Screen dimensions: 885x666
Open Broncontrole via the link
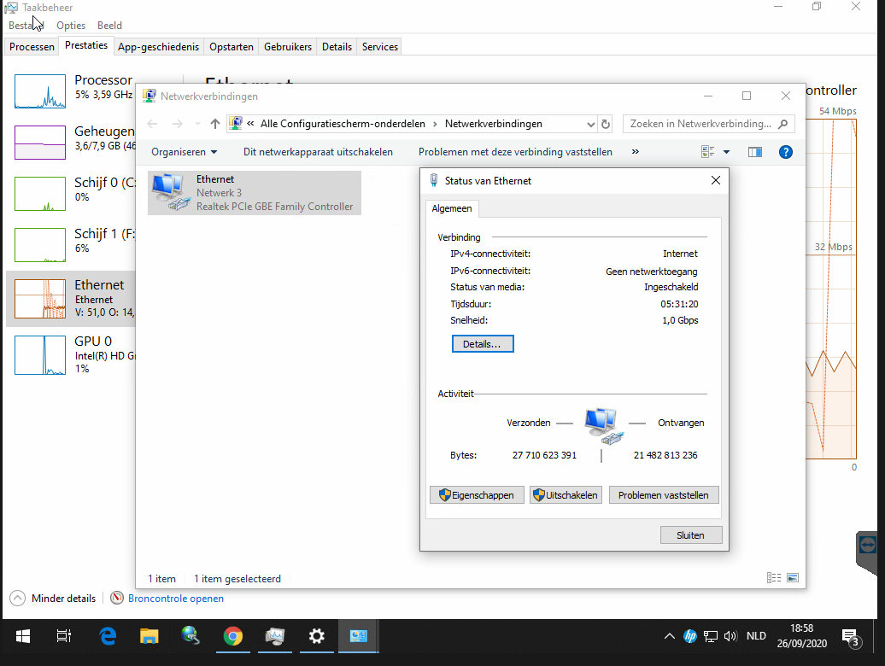[x=175, y=598]
